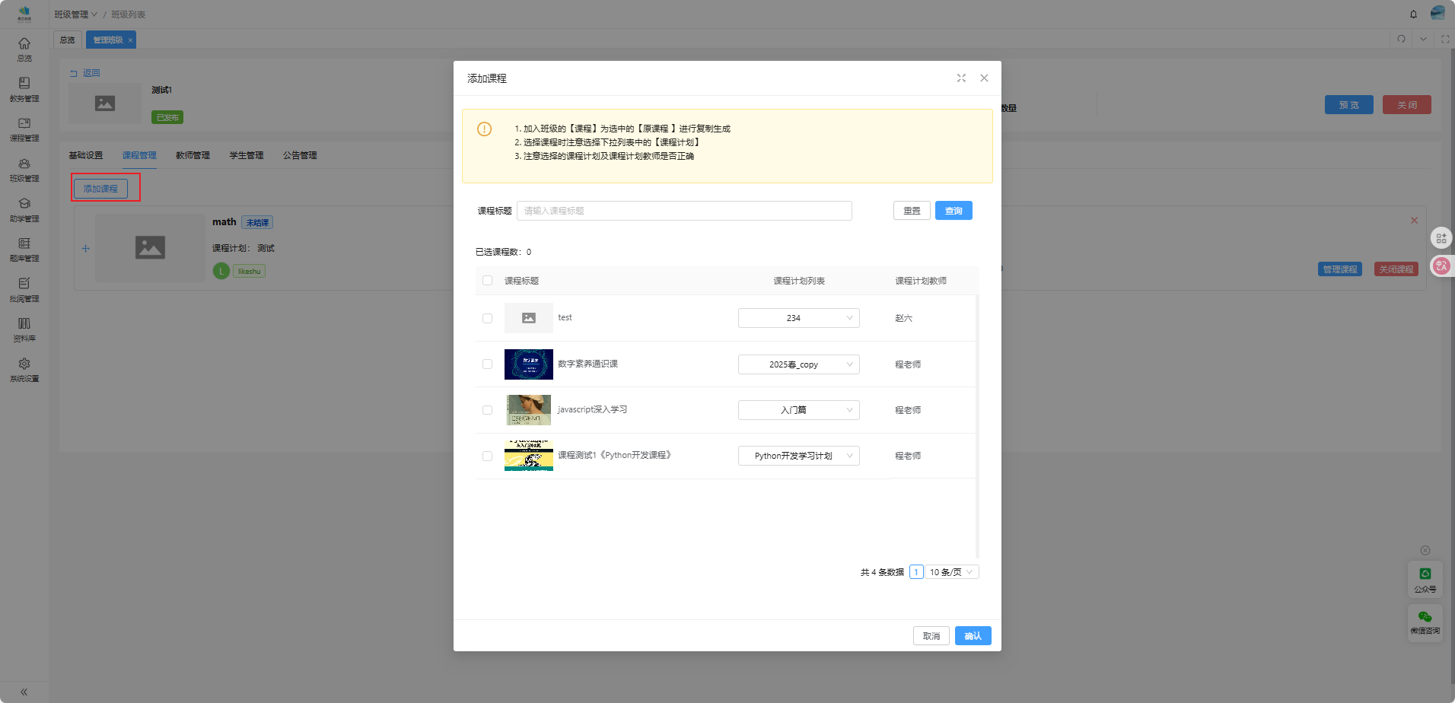Switch to the 学生管理 tab
Image resolution: width=1455 pixels, height=703 pixels.
247,155
